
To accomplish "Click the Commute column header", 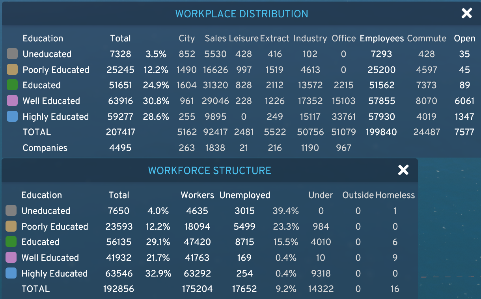I will (427, 39).
